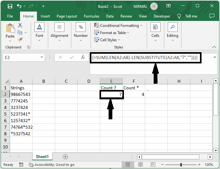Screen dimensions: 220x169
Task: Select the Count * header cell
Action: click(134, 88)
